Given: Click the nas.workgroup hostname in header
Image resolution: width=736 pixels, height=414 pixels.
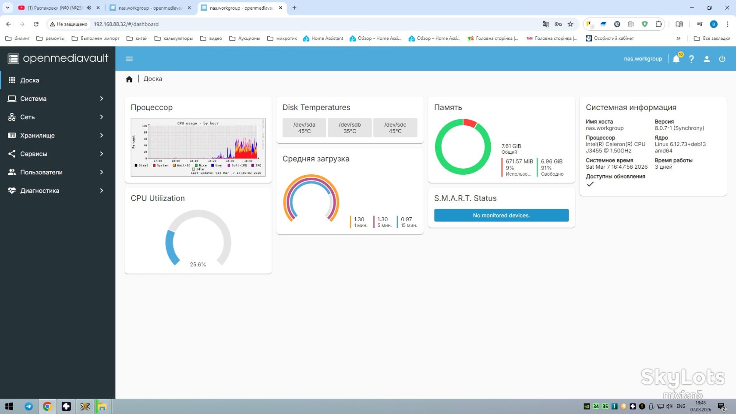Looking at the screenshot, I should click(x=643, y=59).
